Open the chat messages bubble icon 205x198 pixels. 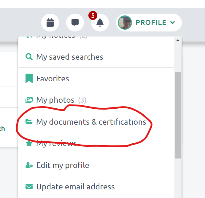[x=75, y=23]
